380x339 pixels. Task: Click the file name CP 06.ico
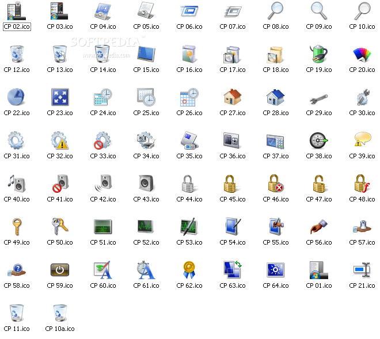189,26
